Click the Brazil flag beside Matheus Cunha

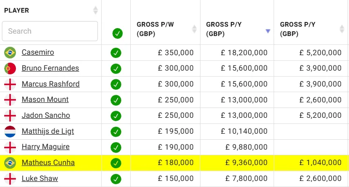click(x=10, y=163)
